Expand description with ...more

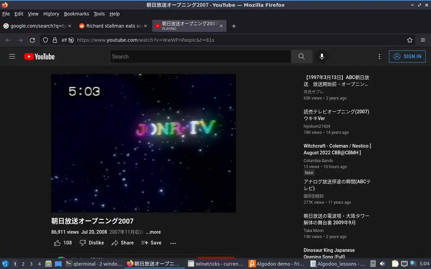click(x=153, y=232)
